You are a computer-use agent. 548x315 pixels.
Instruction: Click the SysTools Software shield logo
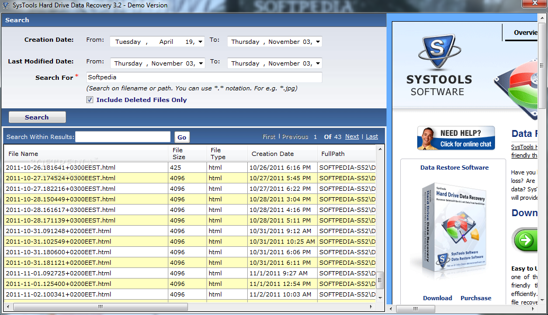438,51
